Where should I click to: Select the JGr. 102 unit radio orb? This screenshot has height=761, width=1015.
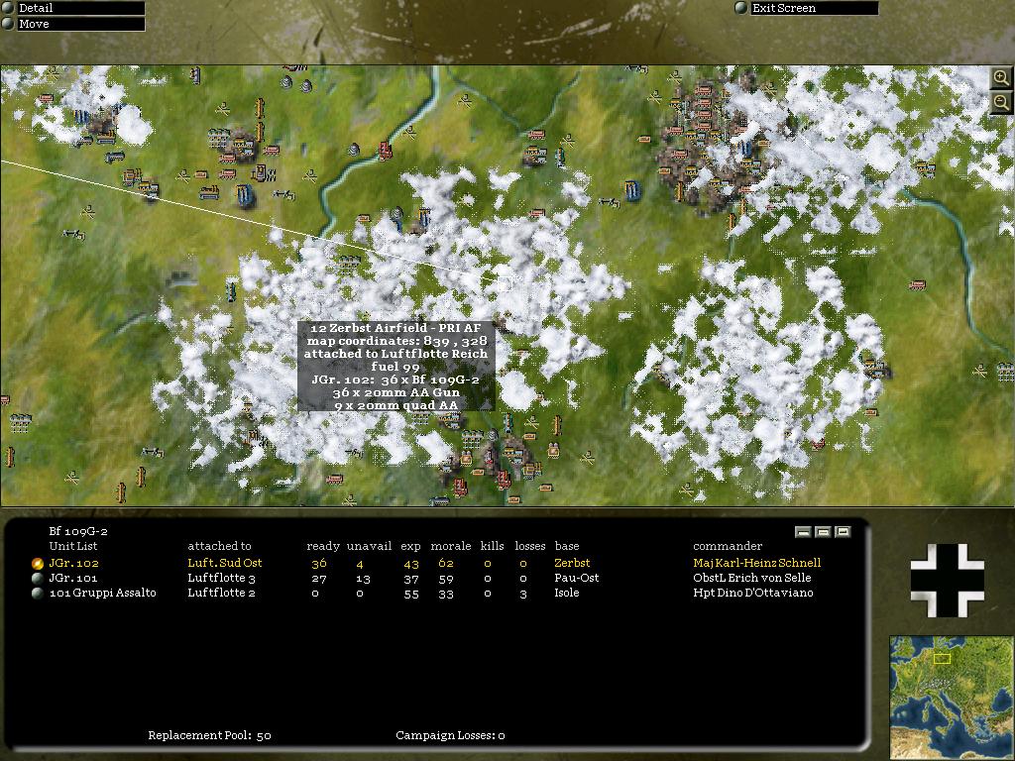pyautogui.click(x=38, y=564)
